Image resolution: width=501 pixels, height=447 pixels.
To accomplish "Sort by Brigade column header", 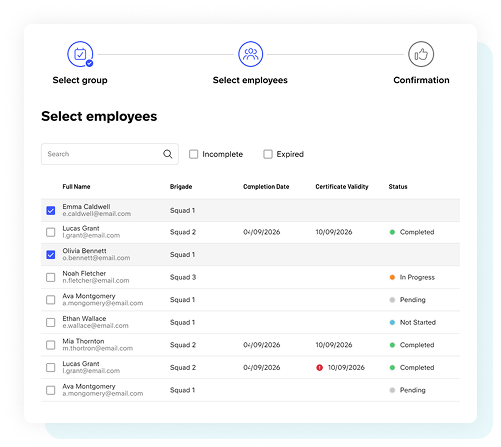I will tap(181, 187).
